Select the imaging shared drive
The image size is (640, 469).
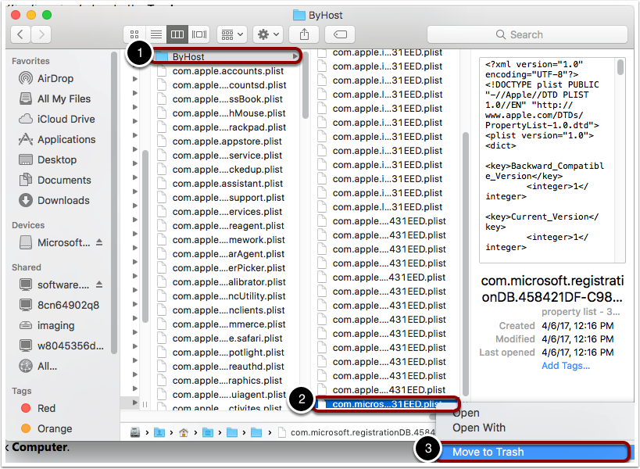(56, 325)
